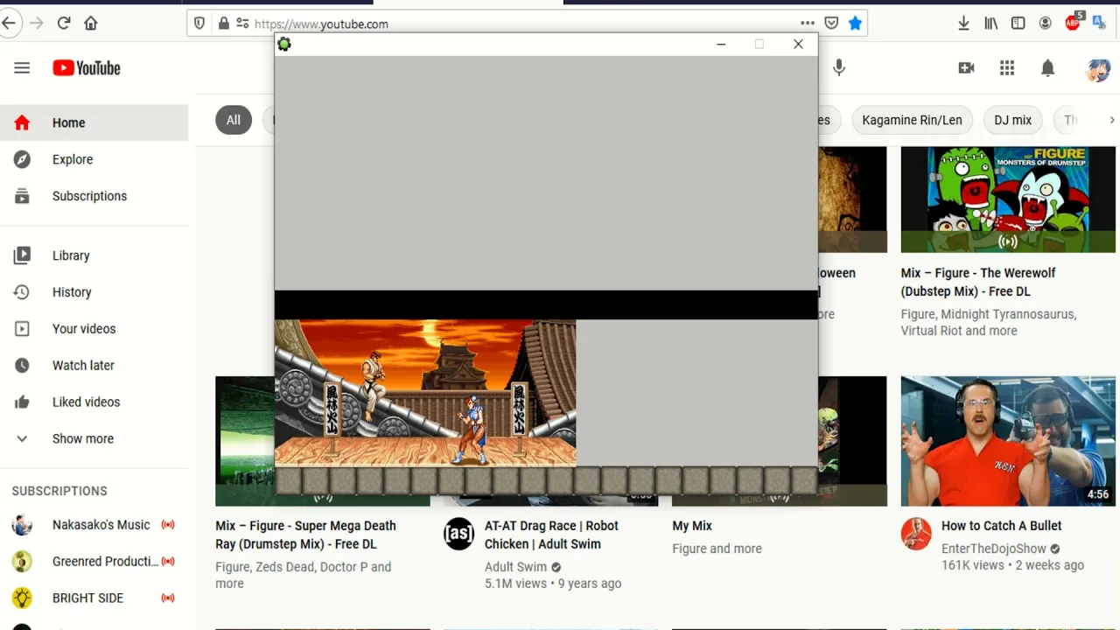
Task: Open EnterTheDojoShow channel avatar
Action: click(916, 534)
